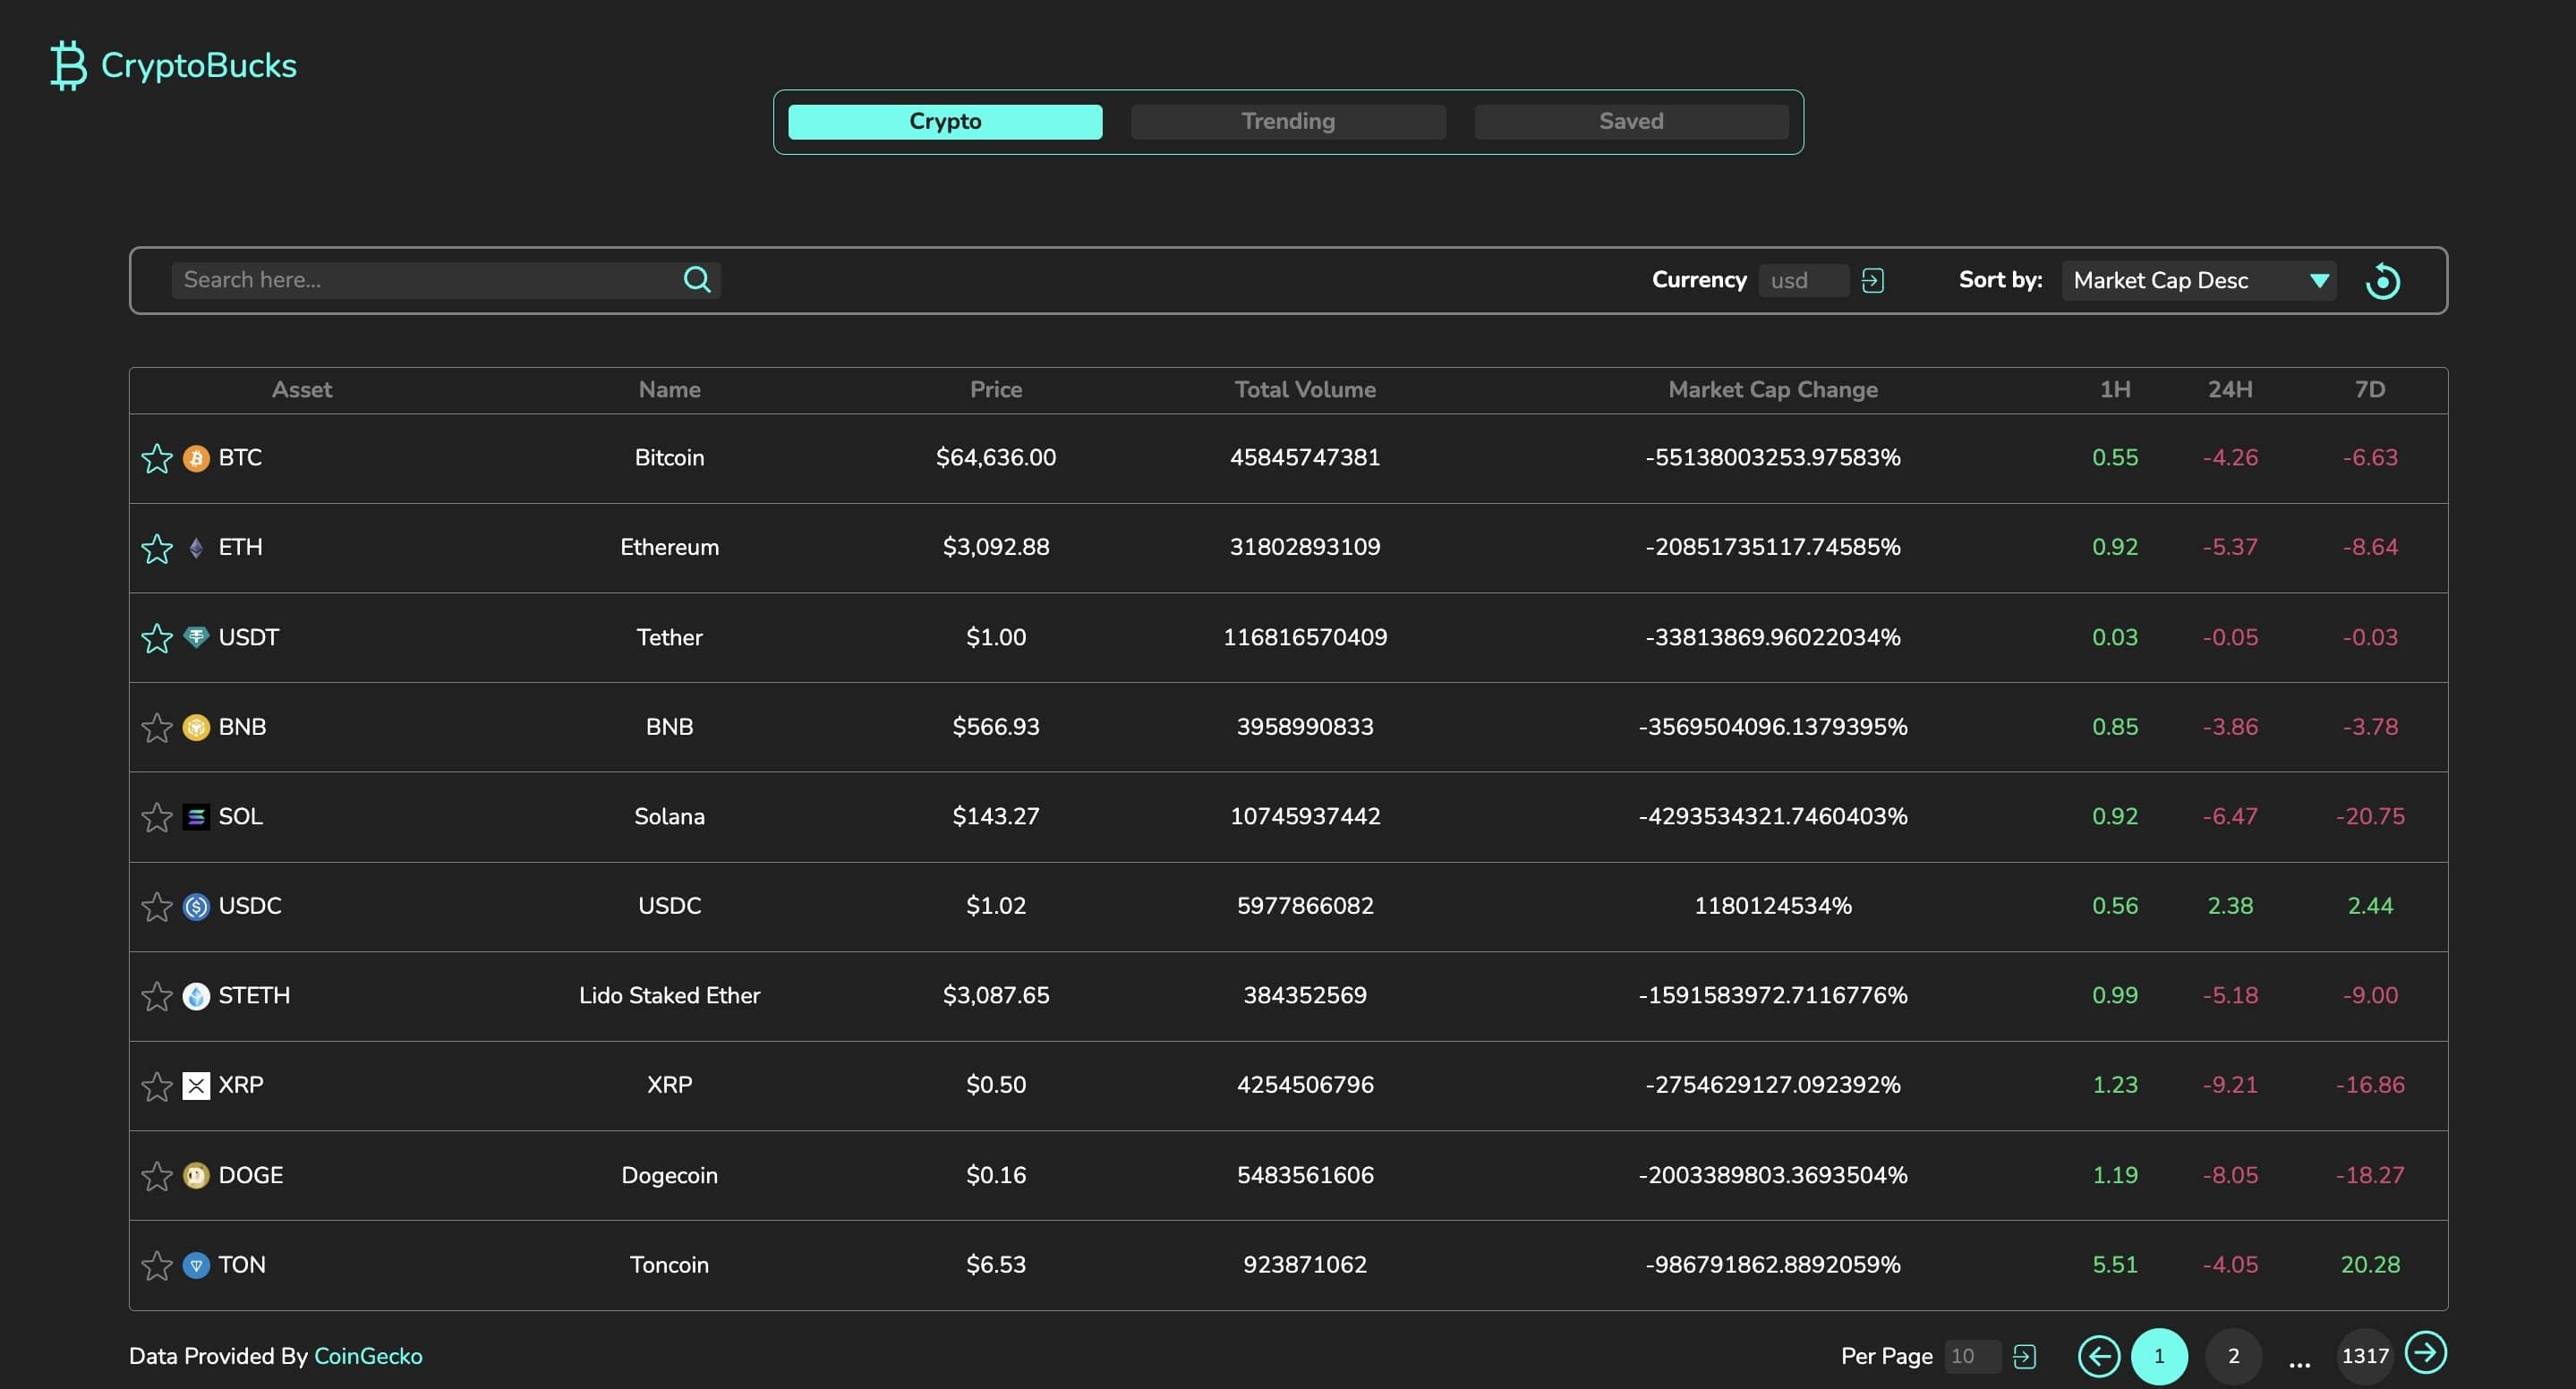Click the CryptoBucks logo

(174, 66)
